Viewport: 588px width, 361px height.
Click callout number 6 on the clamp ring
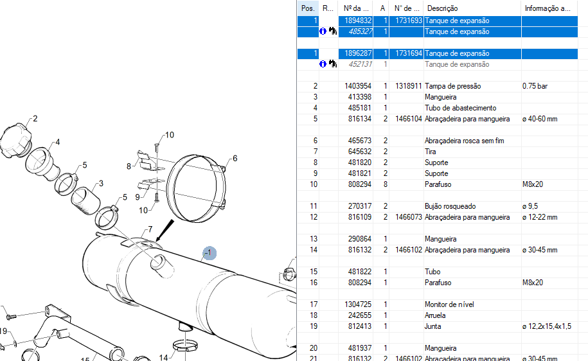(235, 158)
